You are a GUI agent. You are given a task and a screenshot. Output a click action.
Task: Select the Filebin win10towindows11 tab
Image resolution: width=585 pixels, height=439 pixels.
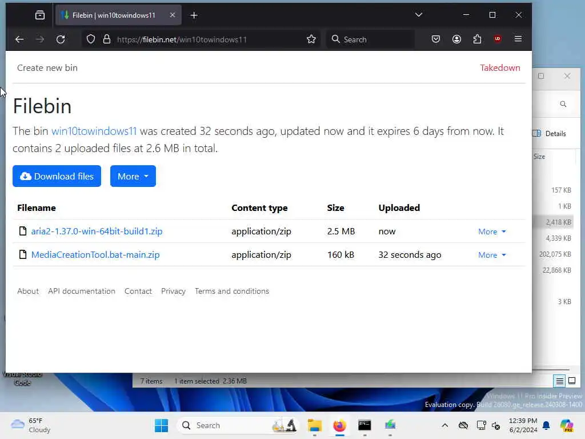[118, 15]
